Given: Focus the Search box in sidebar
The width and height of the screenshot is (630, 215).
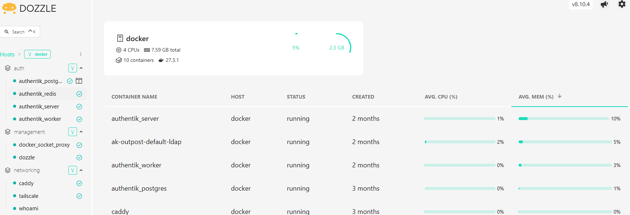Looking at the screenshot, I should click(20, 32).
